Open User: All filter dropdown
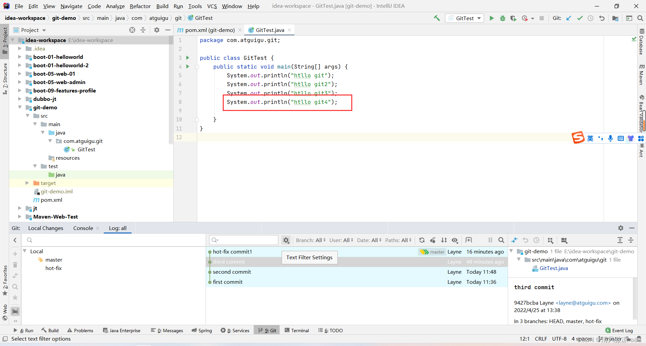The height and width of the screenshot is (346, 646). pos(341,240)
